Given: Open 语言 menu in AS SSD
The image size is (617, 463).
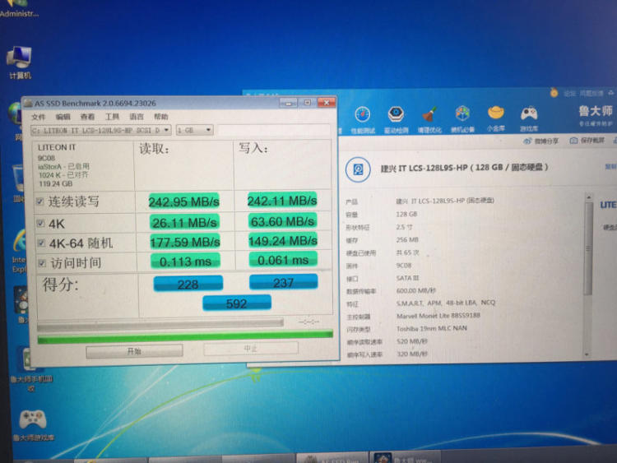Looking at the screenshot, I should pyautogui.click(x=137, y=117).
